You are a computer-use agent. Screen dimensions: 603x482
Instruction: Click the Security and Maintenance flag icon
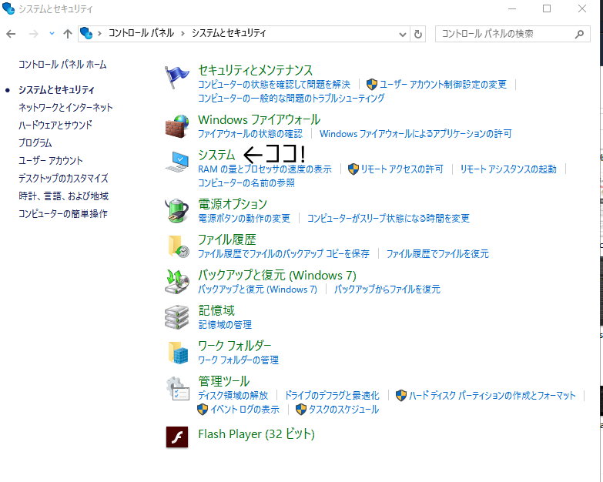click(x=176, y=77)
